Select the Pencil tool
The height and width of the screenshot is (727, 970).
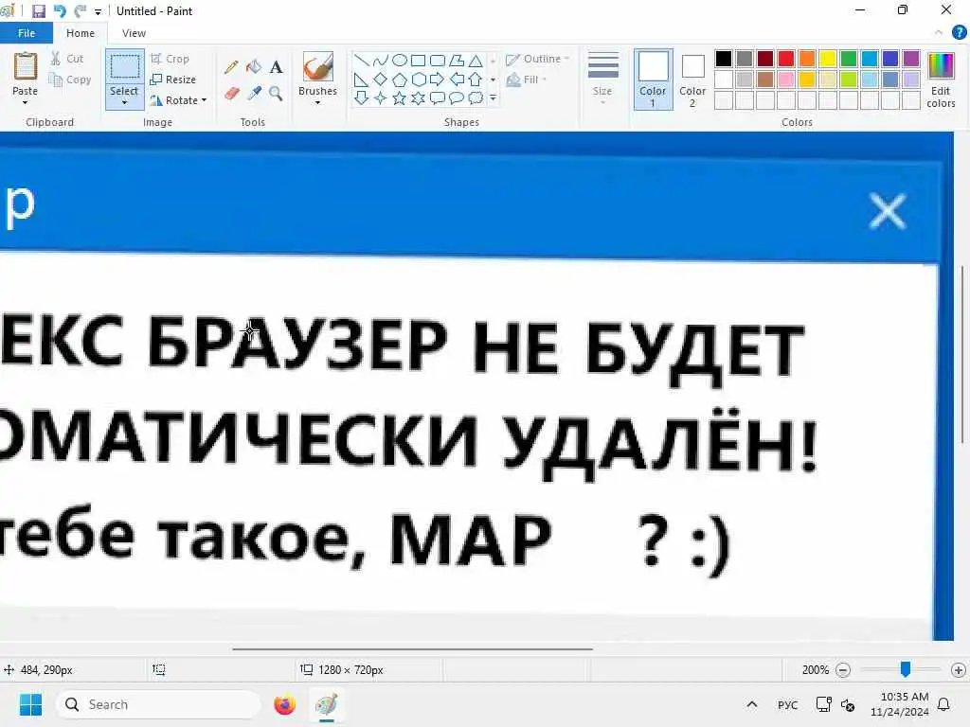pyautogui.click(x=231, y=67)
